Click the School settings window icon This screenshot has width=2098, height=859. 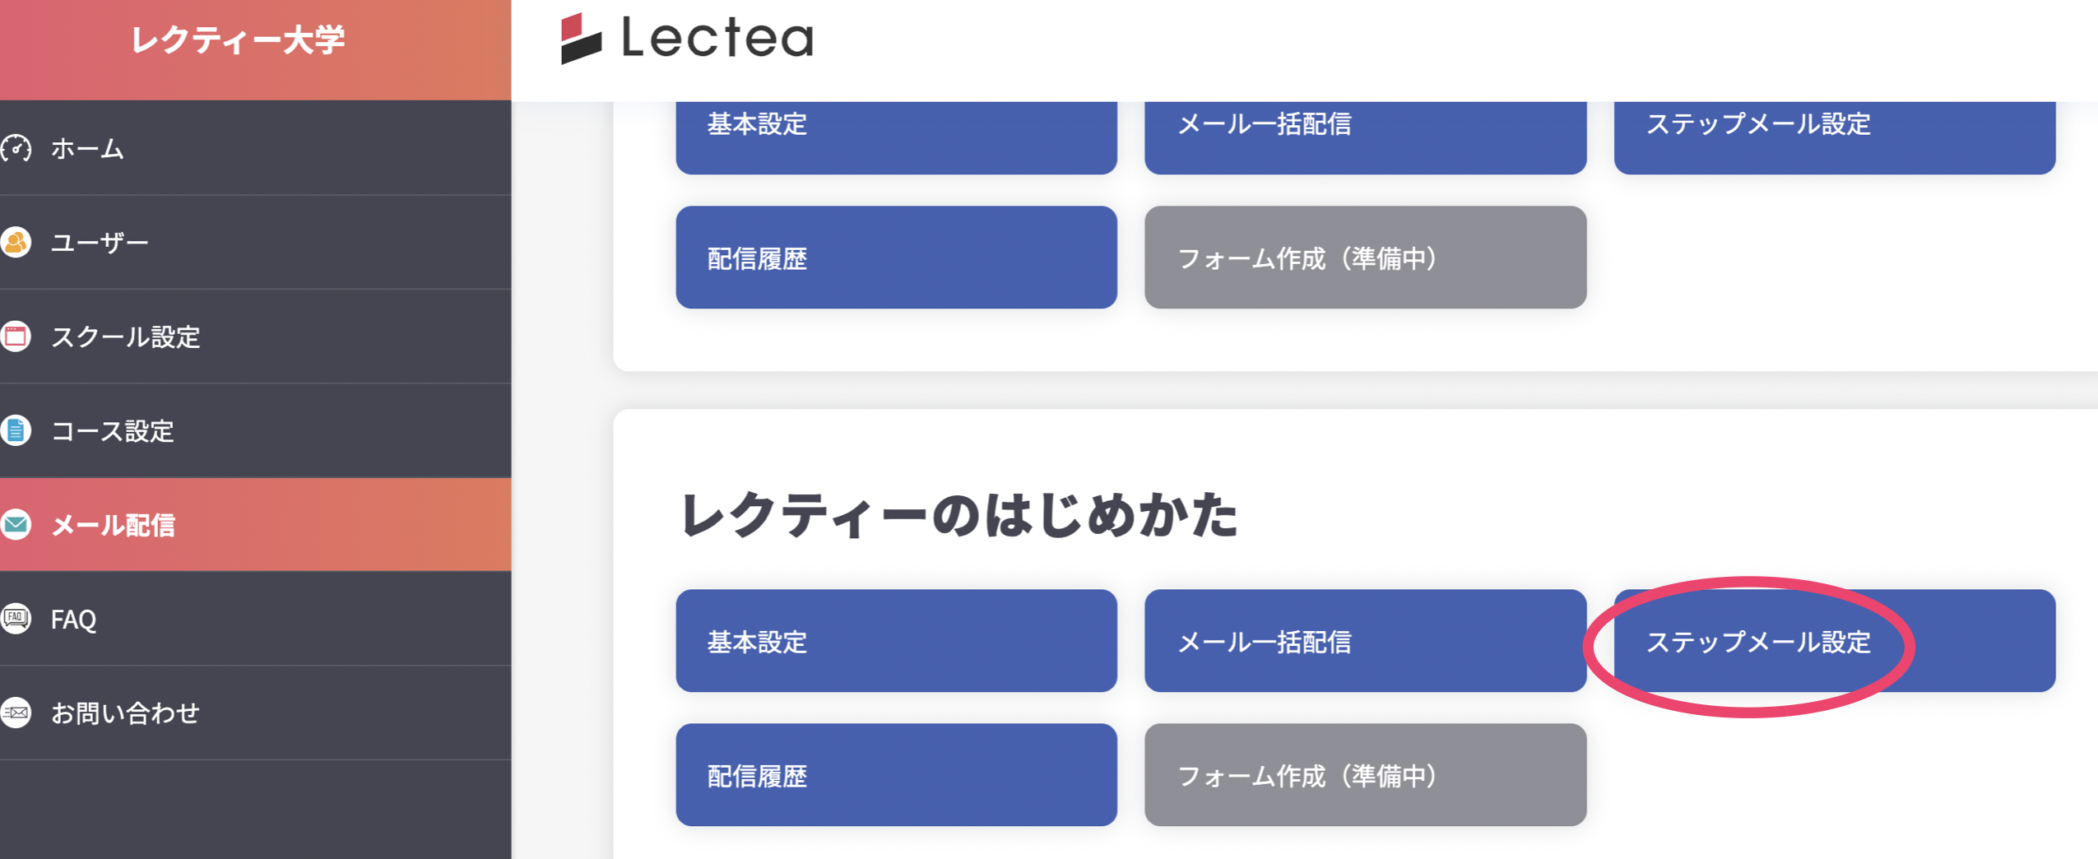pos(16,337)
